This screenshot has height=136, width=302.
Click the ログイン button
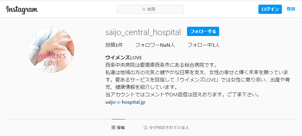270,9
